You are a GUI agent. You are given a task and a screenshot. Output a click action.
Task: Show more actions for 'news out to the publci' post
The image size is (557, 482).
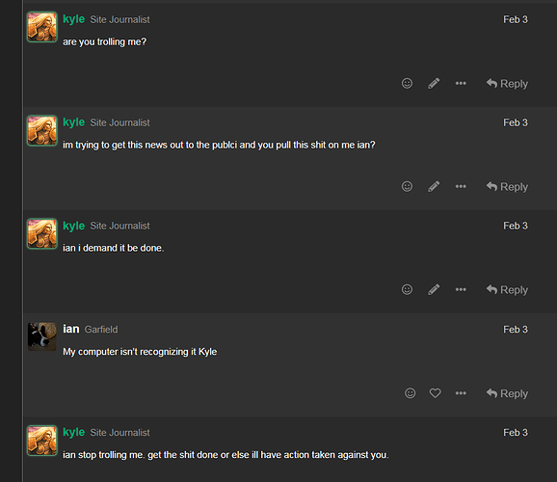[x=461, y=186]
